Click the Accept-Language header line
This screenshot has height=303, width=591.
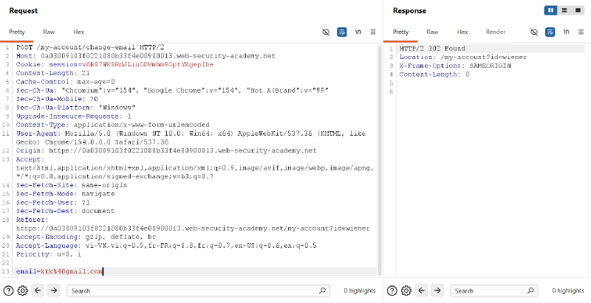[166, 245]
